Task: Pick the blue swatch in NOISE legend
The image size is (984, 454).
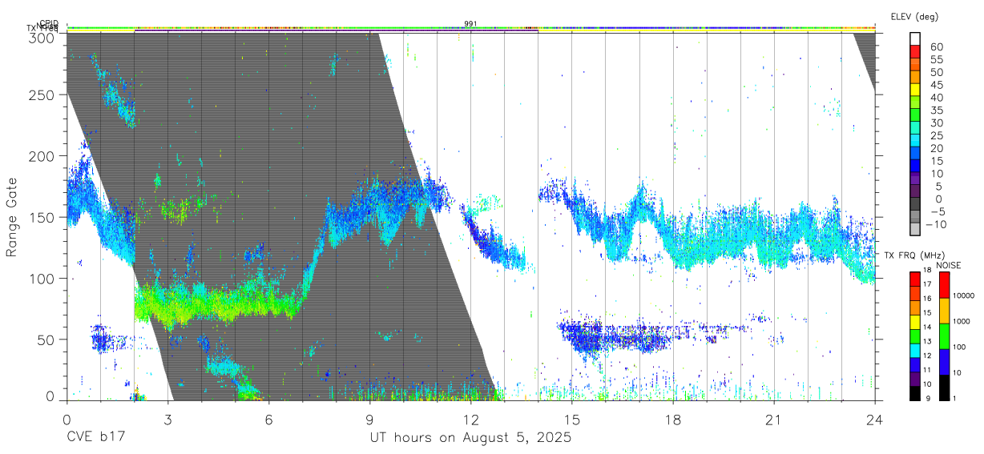Action: click(x=945, y=362)
